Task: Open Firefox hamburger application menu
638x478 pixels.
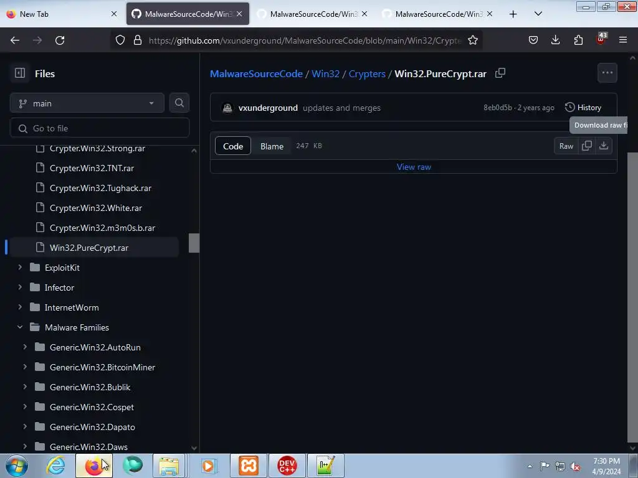Action: [623, 40]
